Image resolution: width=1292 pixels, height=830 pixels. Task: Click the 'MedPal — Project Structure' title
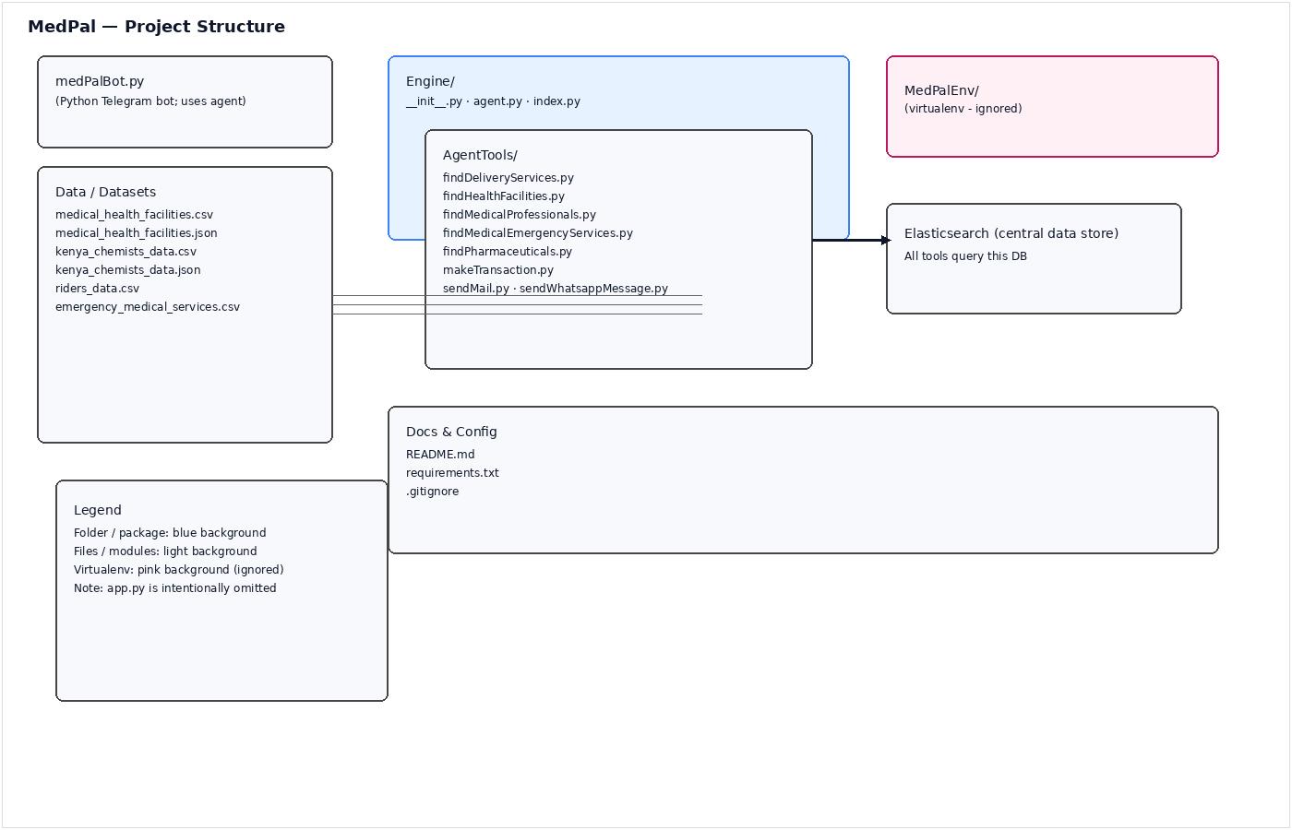click(156, 27)
